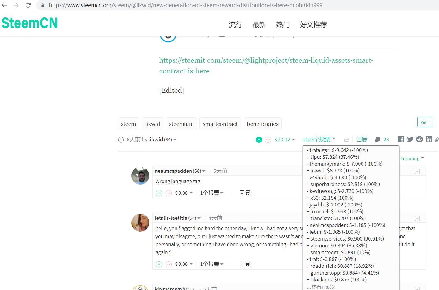Expand the dropdown next to letalis-laetitia (54)
The image size is (439, 290).
[199, 218]
